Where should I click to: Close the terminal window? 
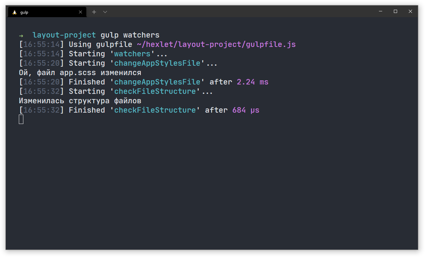[410, 11]
